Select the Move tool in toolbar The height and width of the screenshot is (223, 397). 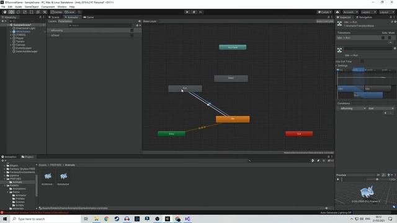pos(11,12)
